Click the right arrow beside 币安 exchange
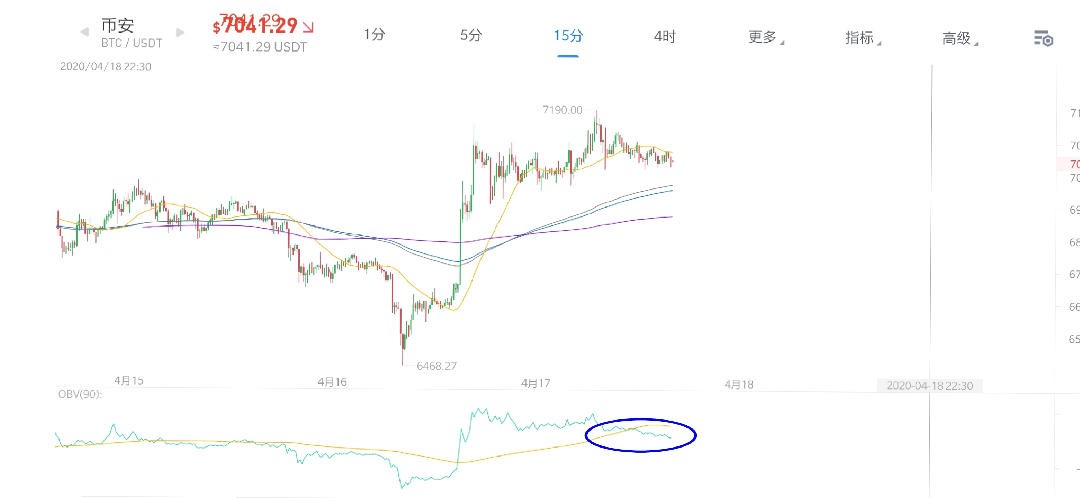The height and width of the screenshot is (498, 1080). point(180,32)
